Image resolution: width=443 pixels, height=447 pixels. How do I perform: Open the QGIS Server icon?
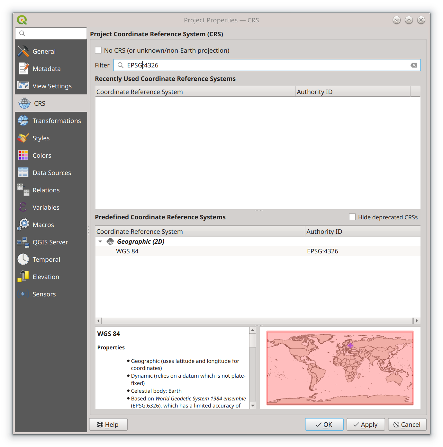[23, 242]
